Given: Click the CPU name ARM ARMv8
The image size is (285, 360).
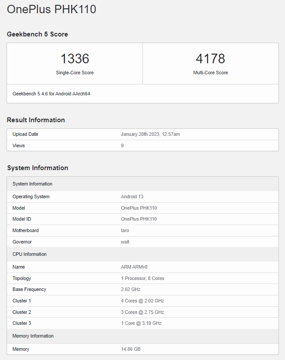Looking at the screenshot, I should (135, 267).
